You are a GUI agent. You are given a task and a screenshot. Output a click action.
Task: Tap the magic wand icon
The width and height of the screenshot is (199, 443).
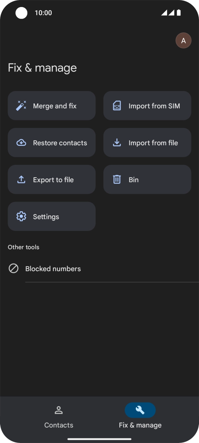[21, 106]
